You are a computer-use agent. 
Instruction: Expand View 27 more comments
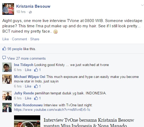tap(26, 58)
